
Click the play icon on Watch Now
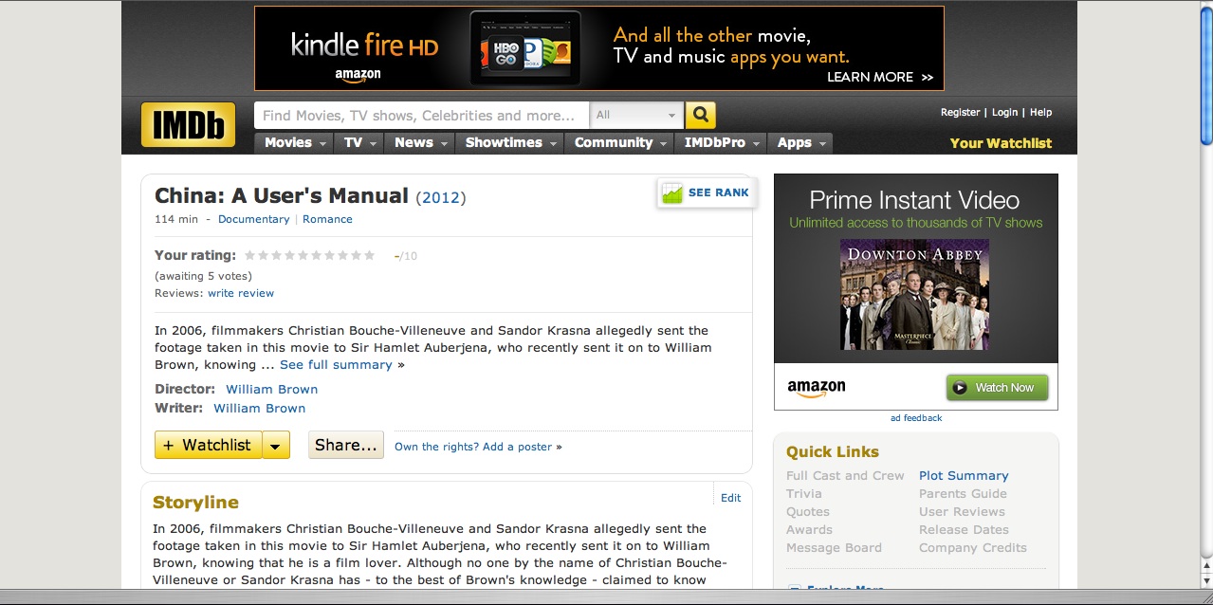tap(960, 387)
